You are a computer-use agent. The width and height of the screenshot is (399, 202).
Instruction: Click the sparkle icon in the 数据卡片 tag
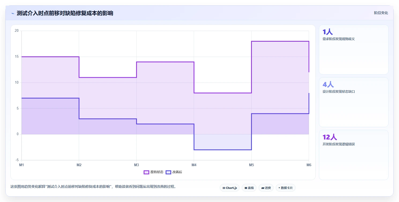point(279,188)
